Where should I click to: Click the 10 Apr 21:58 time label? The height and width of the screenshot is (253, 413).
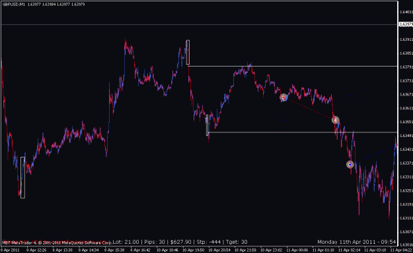245,250
